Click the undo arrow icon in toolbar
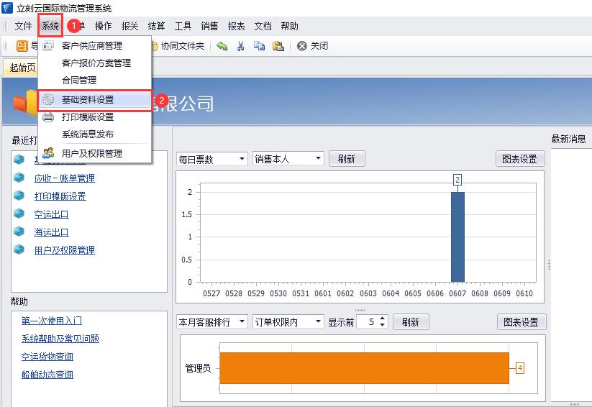Image resolution: width=592 pixels, height=407 pixels. 222,46
